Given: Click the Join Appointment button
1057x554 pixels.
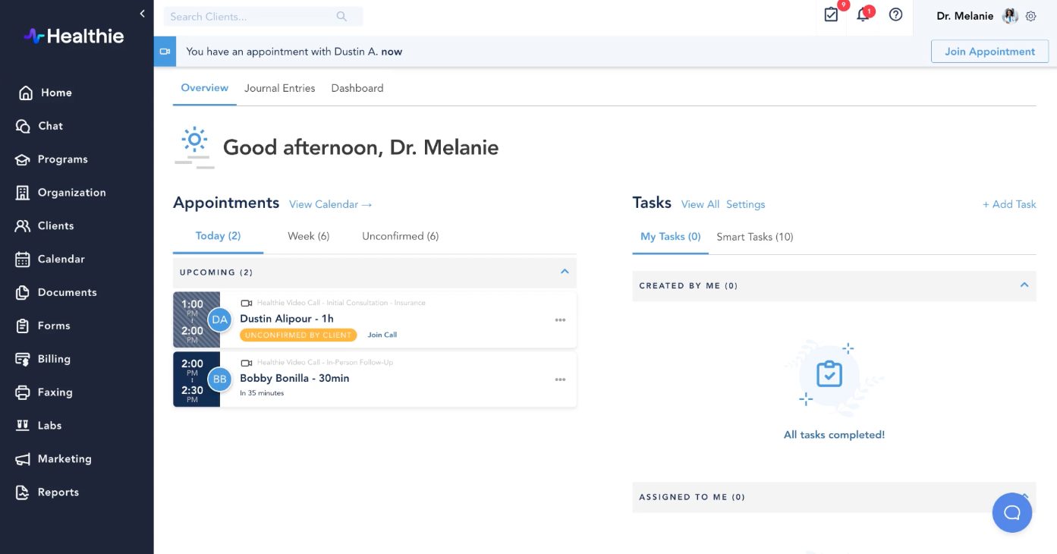Looking at the screenshot, I should point(989,52).
